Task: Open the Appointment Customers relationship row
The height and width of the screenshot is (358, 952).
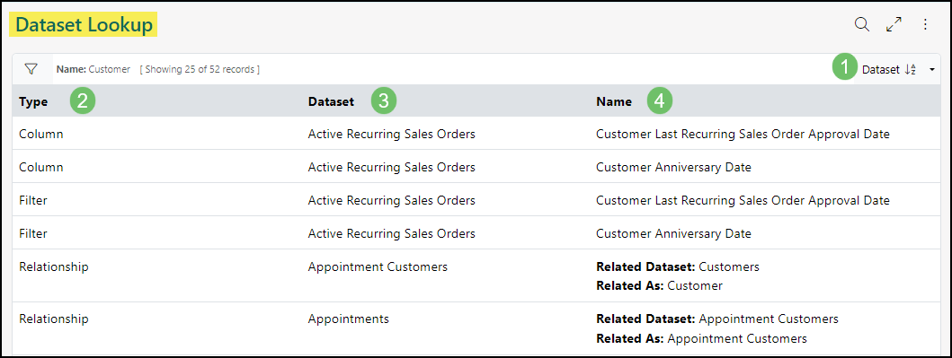Action: [476, 275]
